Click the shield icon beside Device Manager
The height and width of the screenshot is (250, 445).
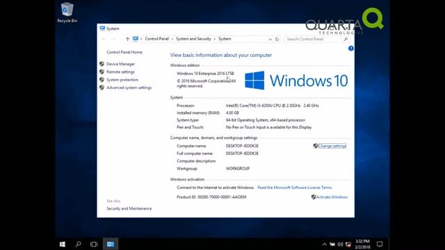102,64
